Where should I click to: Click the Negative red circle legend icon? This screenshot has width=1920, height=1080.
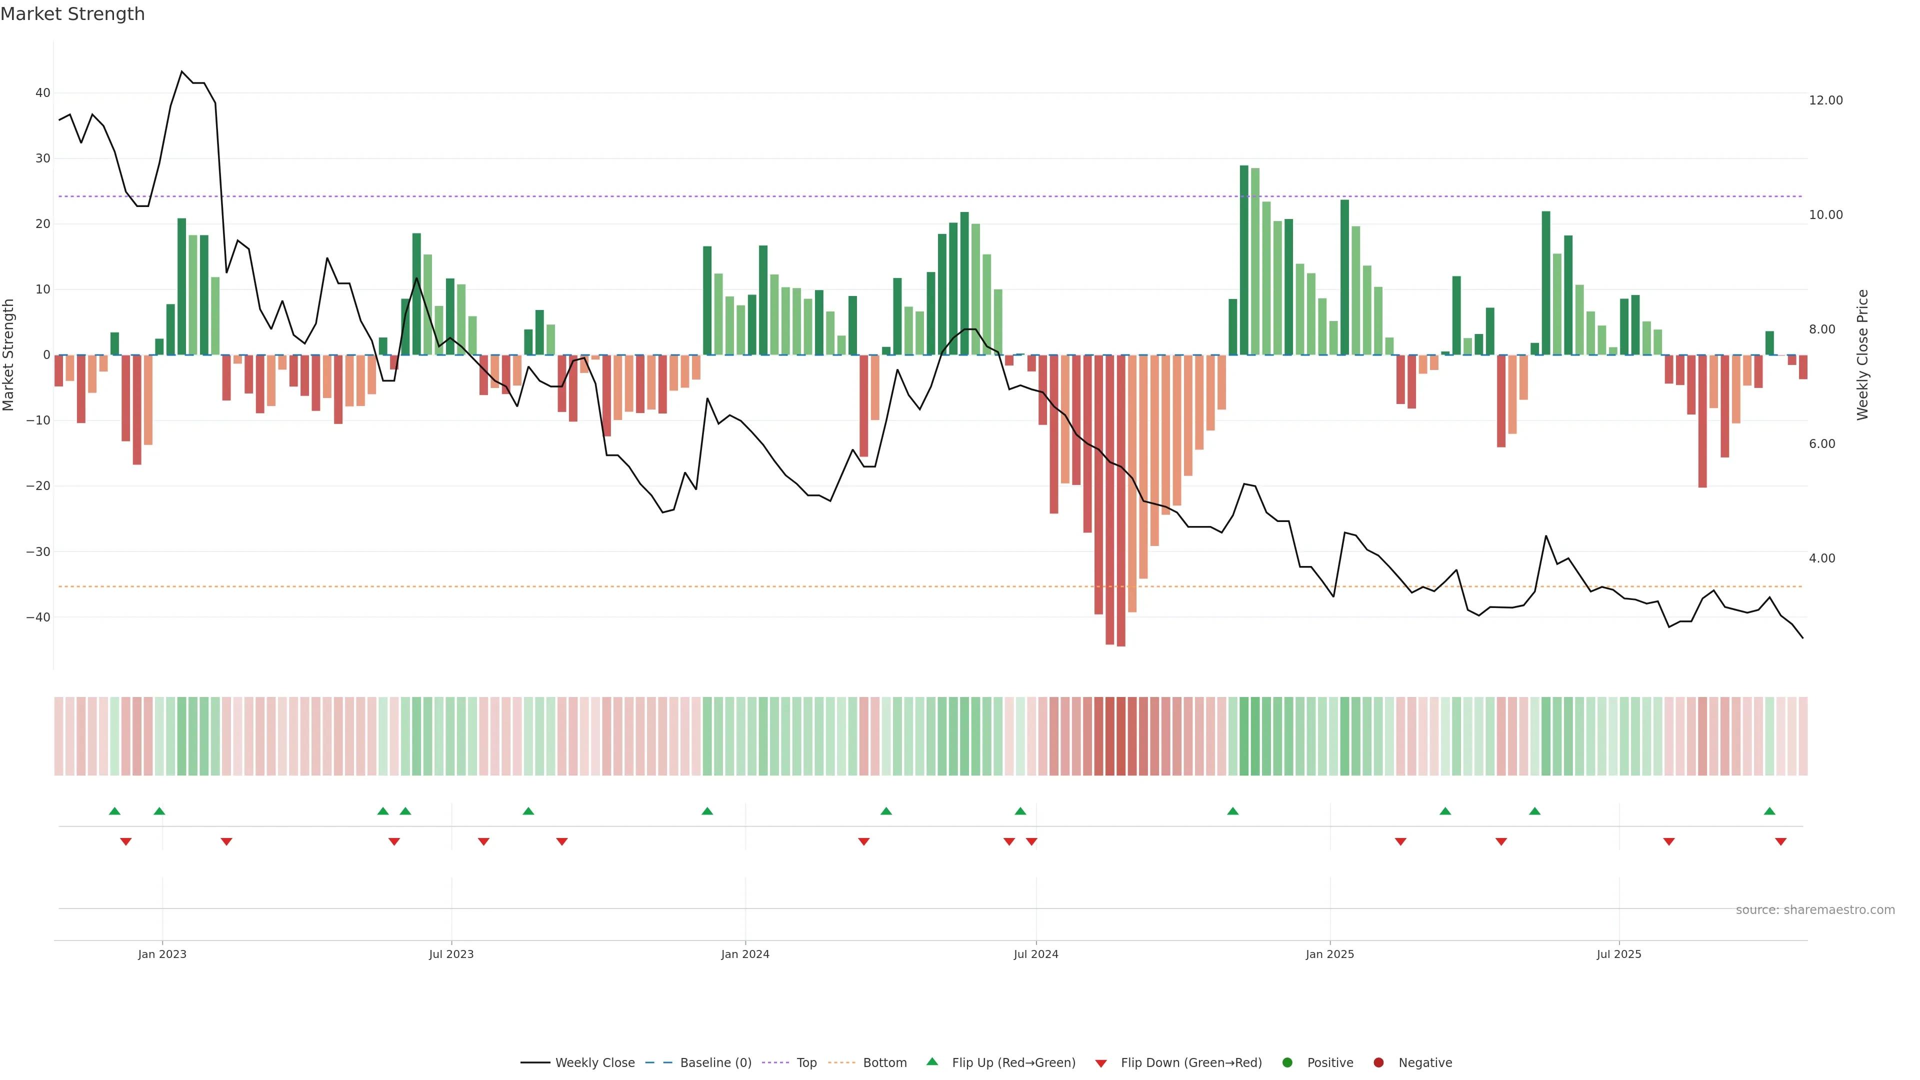coord(1378,1062)
